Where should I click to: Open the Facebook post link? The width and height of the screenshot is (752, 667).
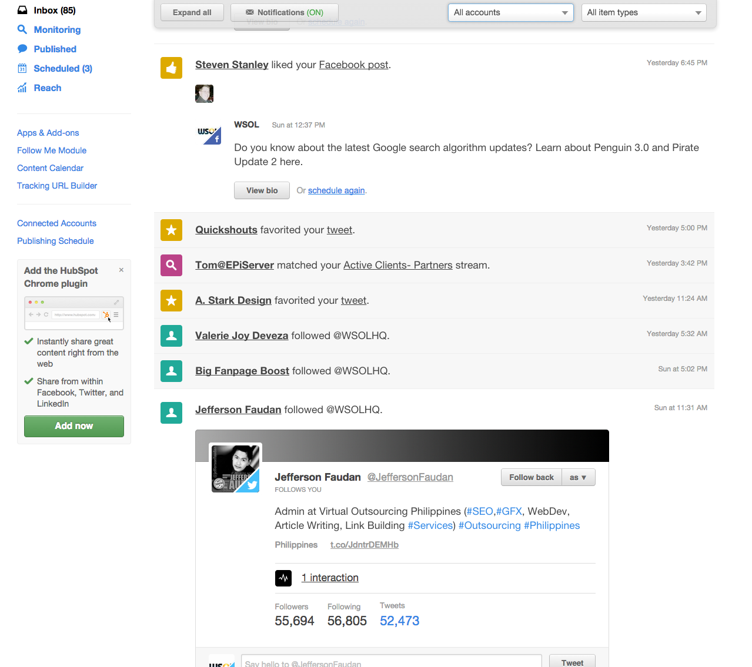click(353, 65)
